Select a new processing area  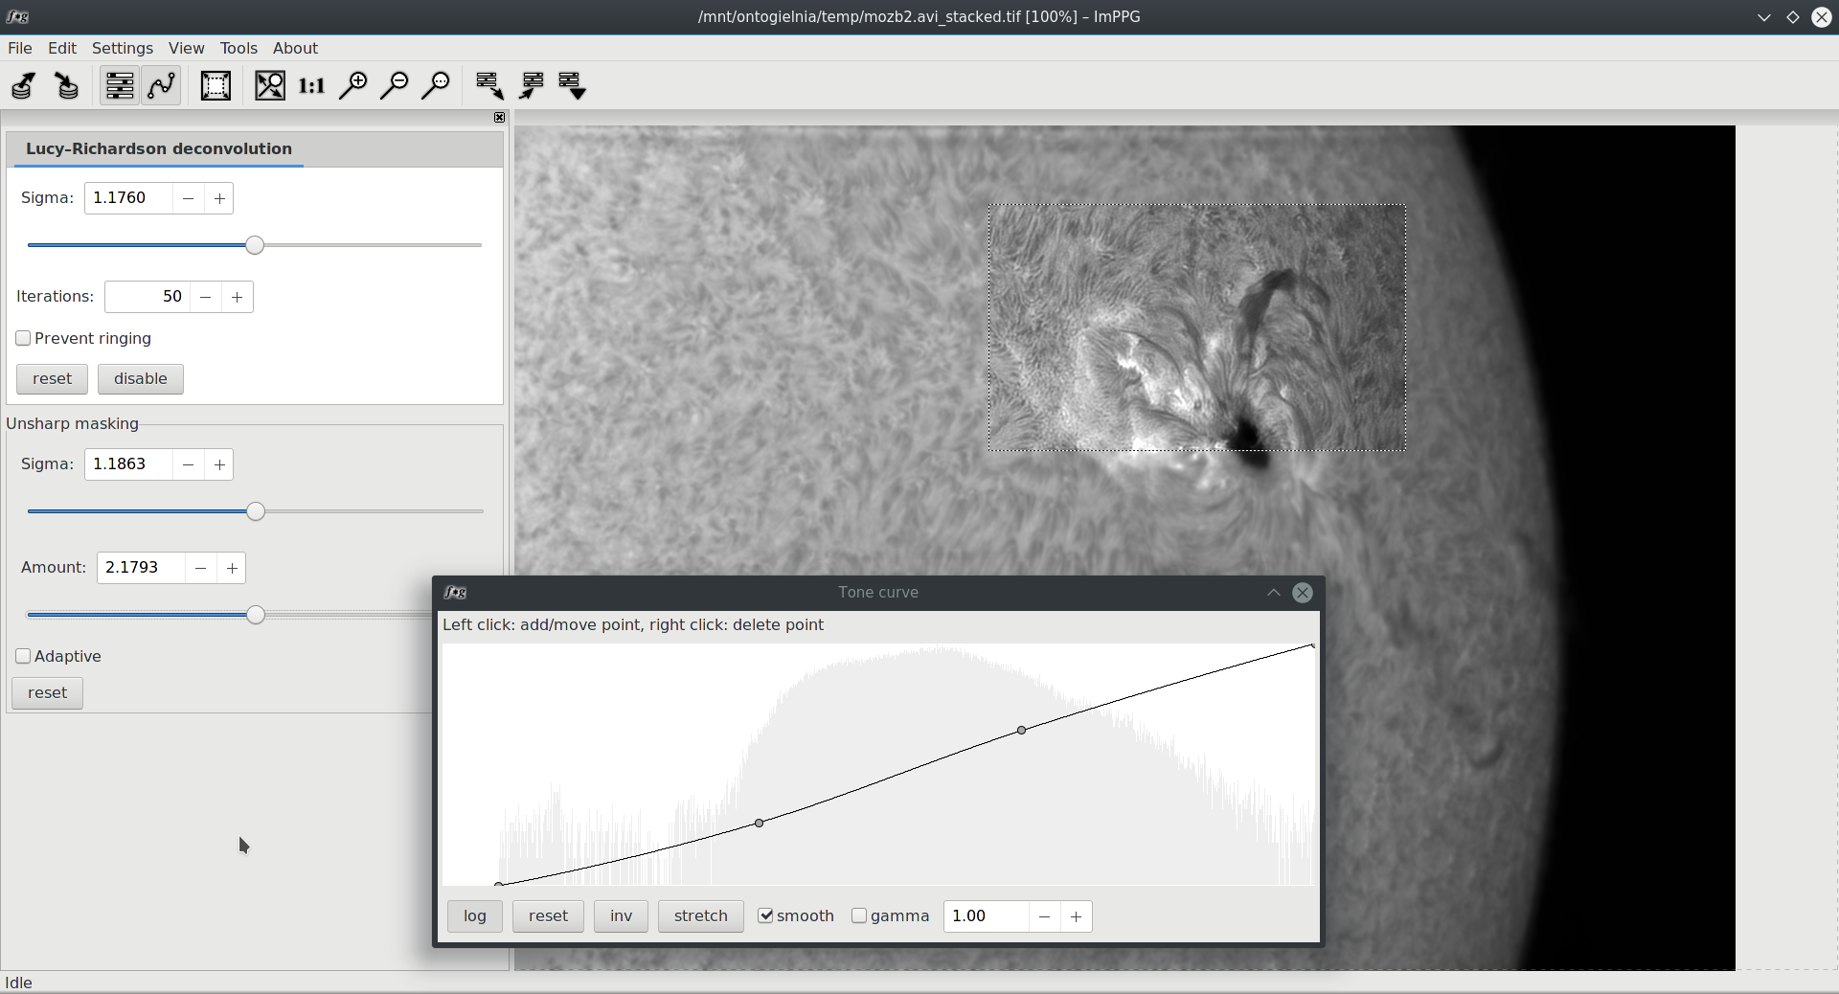coord(216,85)
